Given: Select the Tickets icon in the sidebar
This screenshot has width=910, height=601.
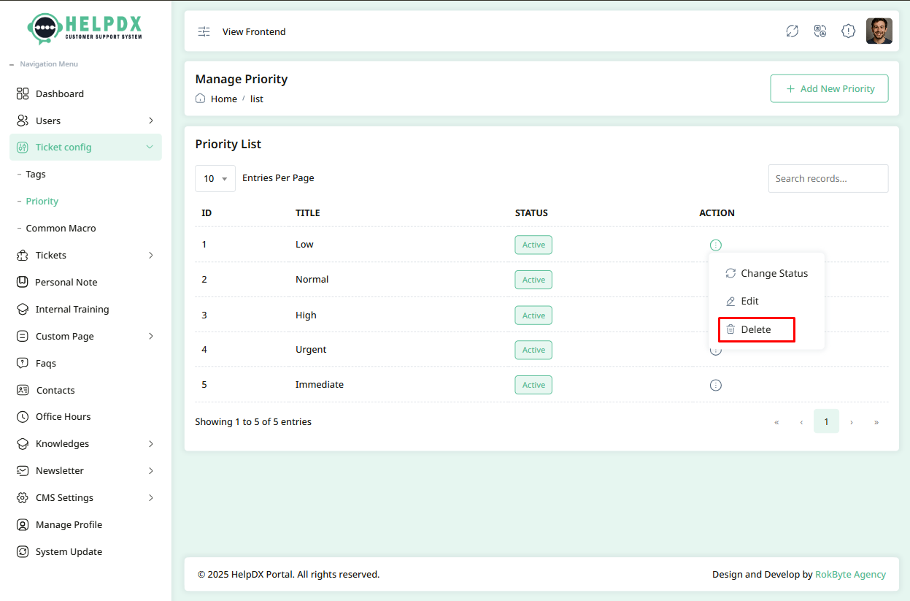Looking at the screenshot, I should (x=21, y=255).
